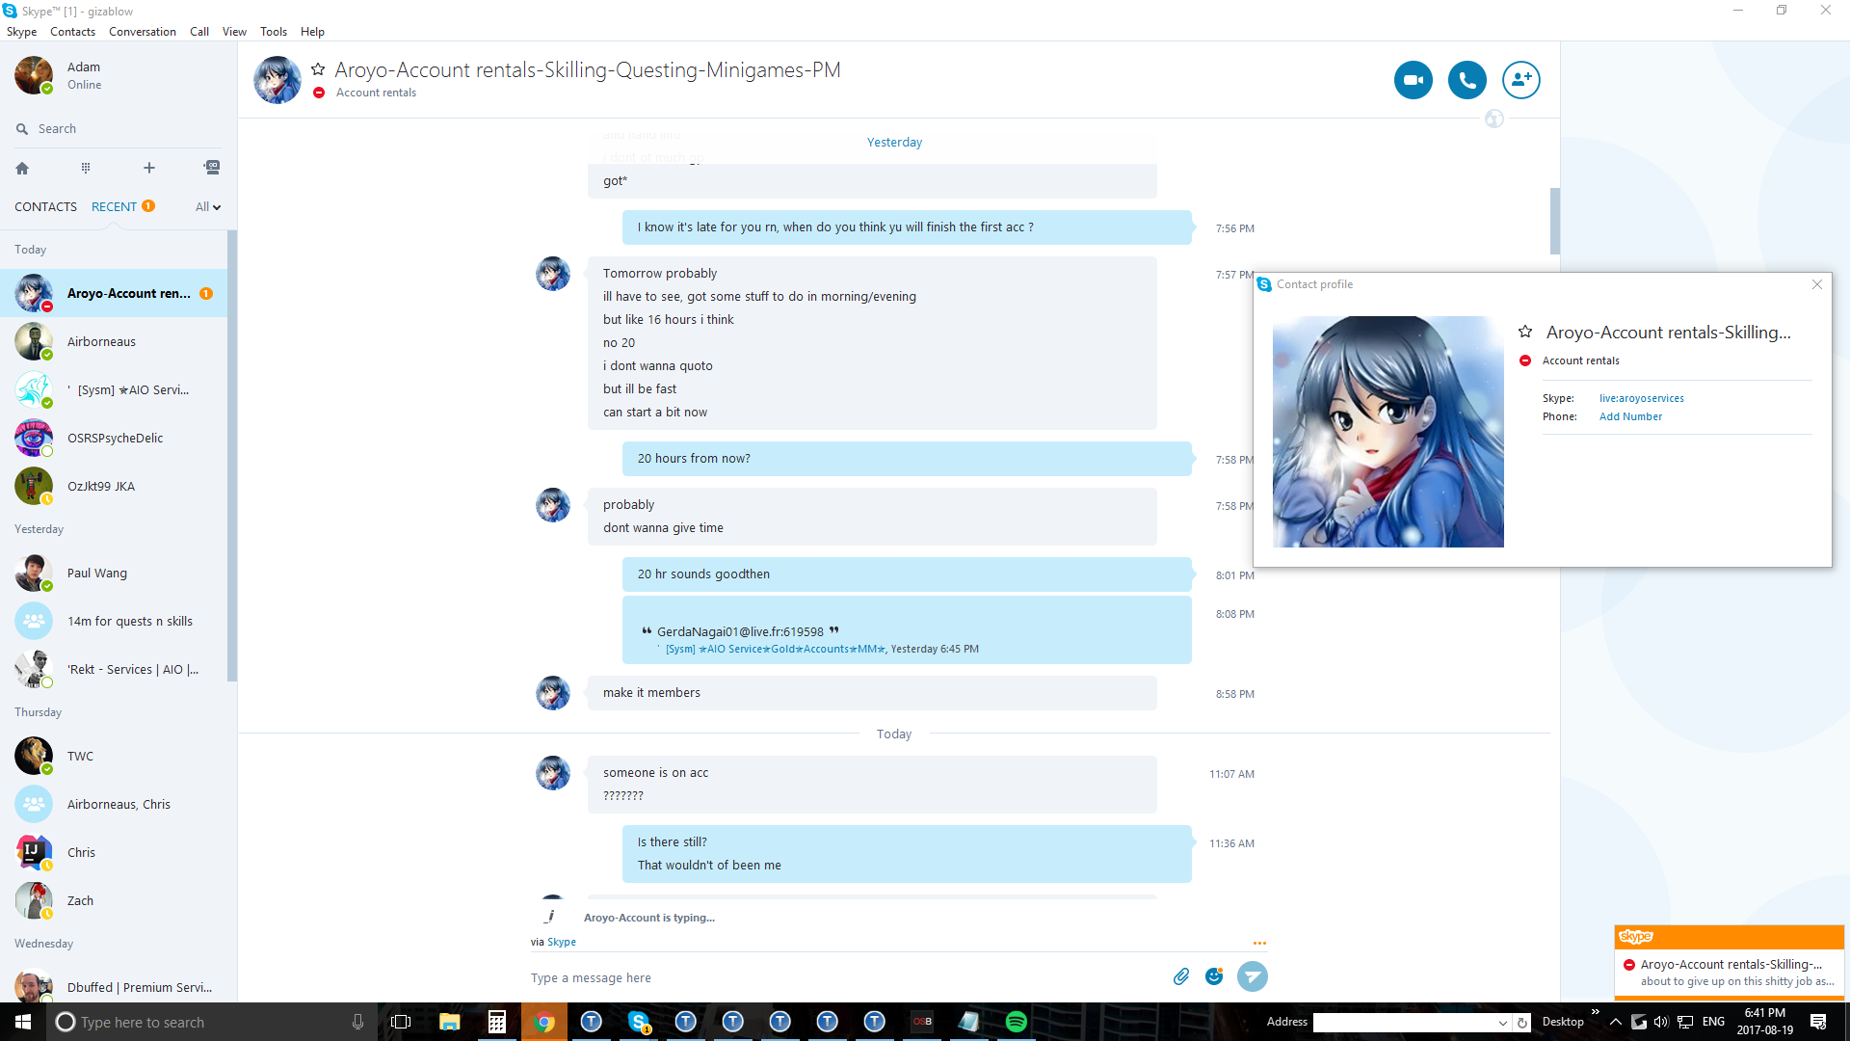1850x1041 pixels.
Task: Start a voice call via phone icon
Action: [x=1467, y=80]
